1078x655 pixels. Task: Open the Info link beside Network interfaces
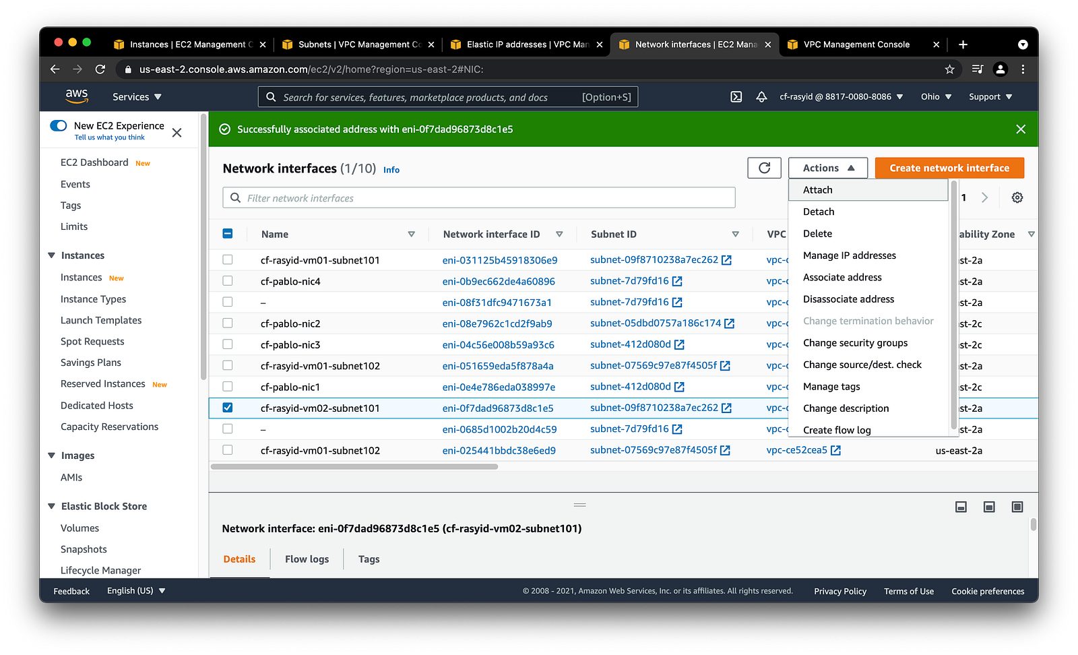coord(391,170)
